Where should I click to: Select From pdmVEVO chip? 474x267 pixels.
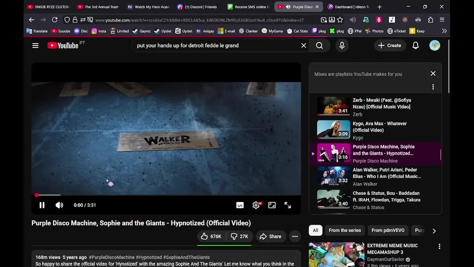[x=388, y=230]
